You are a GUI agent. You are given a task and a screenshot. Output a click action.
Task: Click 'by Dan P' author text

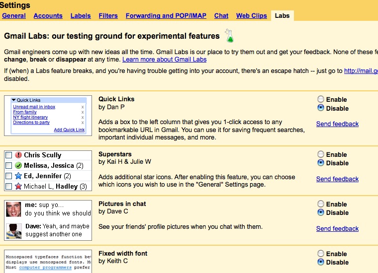click(111, 107)
